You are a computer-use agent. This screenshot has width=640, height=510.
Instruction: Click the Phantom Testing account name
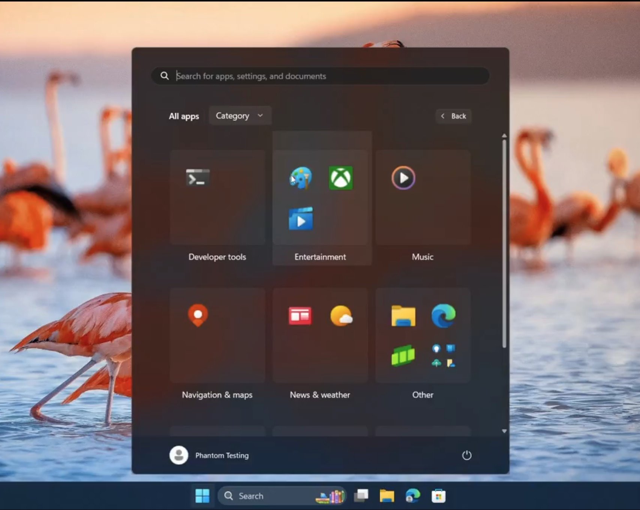(222, 455)
